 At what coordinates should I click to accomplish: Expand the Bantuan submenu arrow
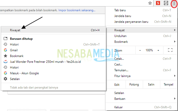pos(175,98)
